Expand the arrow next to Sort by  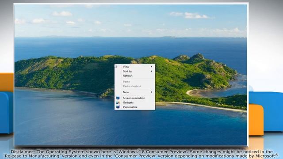[x=152, y=71]
